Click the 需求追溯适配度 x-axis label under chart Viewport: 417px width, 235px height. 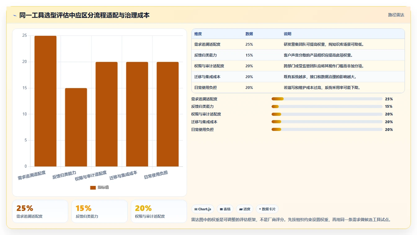coord(32,175)
